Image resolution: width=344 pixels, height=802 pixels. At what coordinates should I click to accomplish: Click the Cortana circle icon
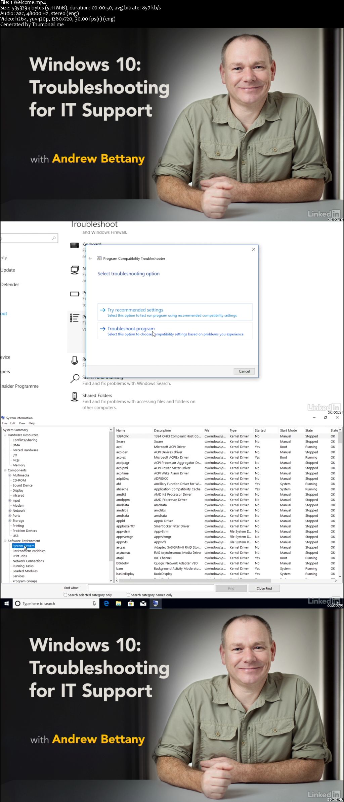coord(18,603)
